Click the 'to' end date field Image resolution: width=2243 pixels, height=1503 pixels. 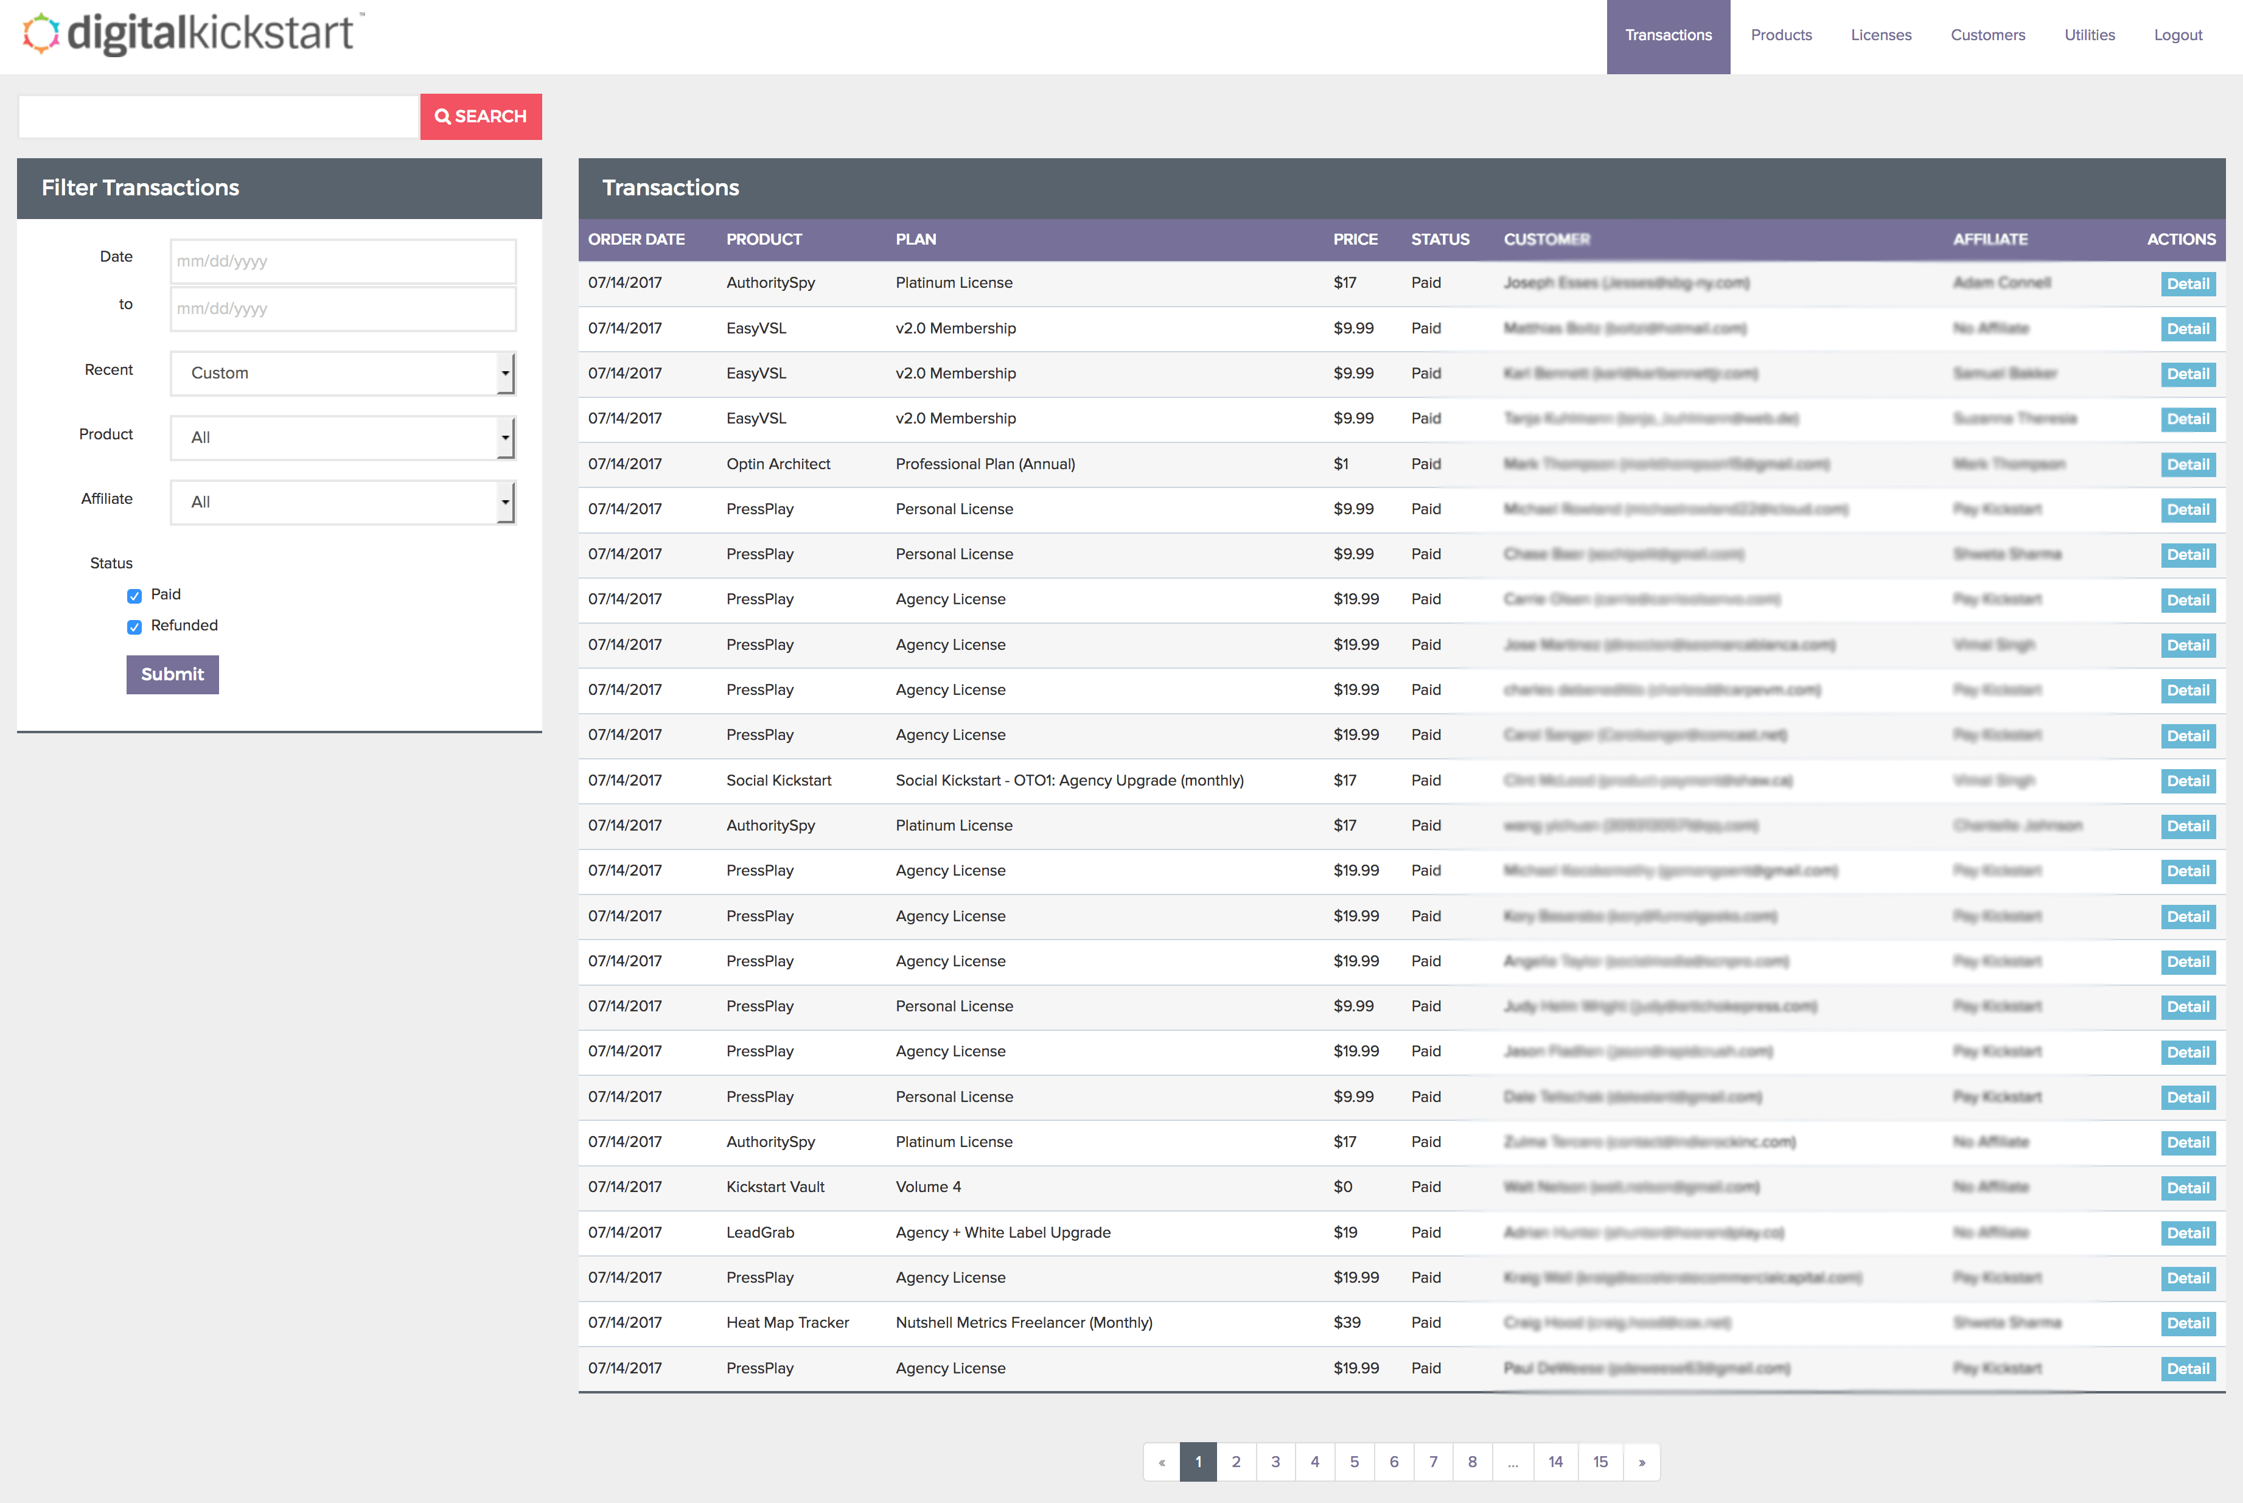tap(343, 309)
